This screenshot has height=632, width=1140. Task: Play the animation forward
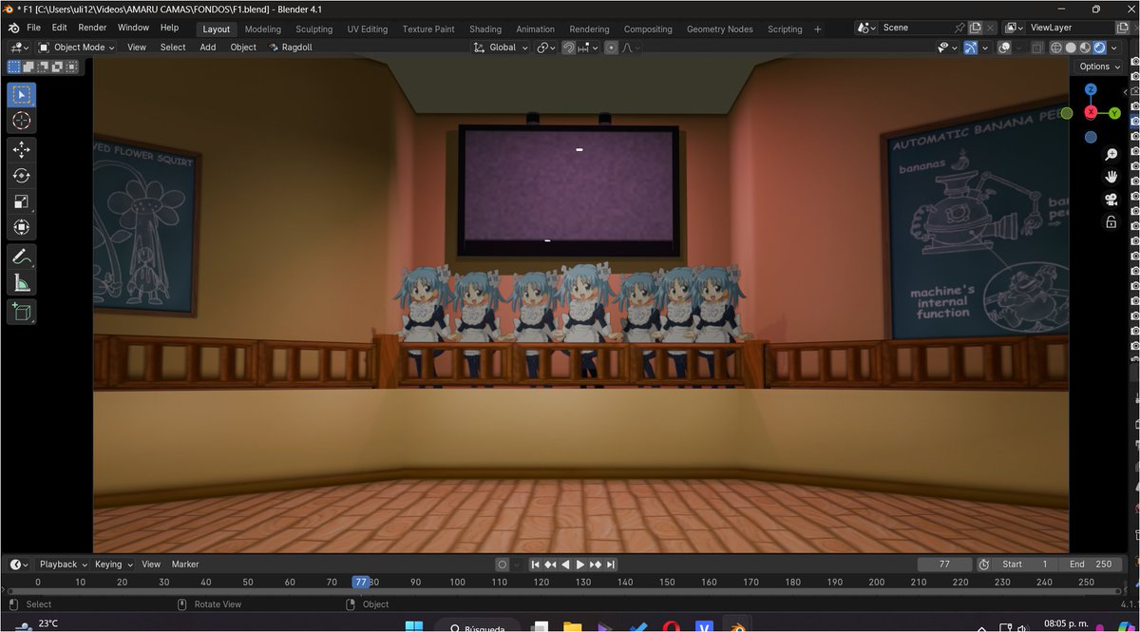pyautogui.click(x=580, y=565)
